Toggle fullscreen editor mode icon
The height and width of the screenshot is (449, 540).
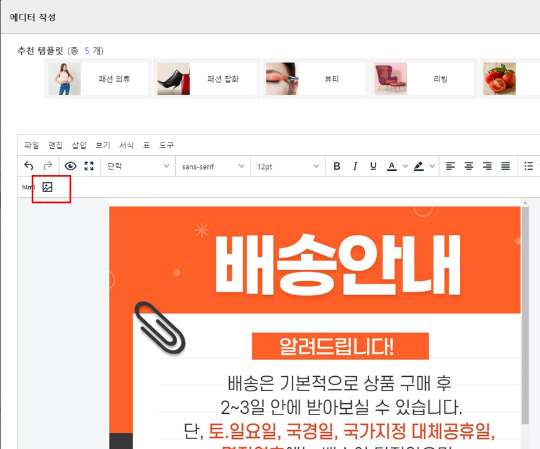pos(89,166)
